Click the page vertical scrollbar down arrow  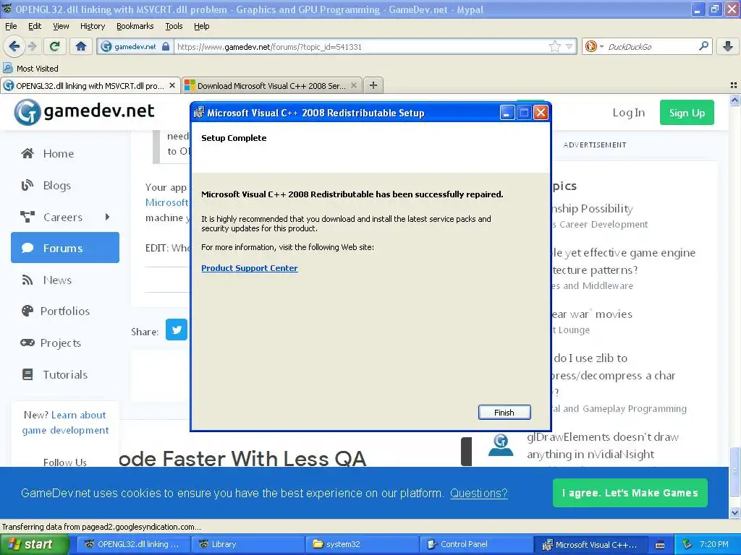tap(734, 512)
